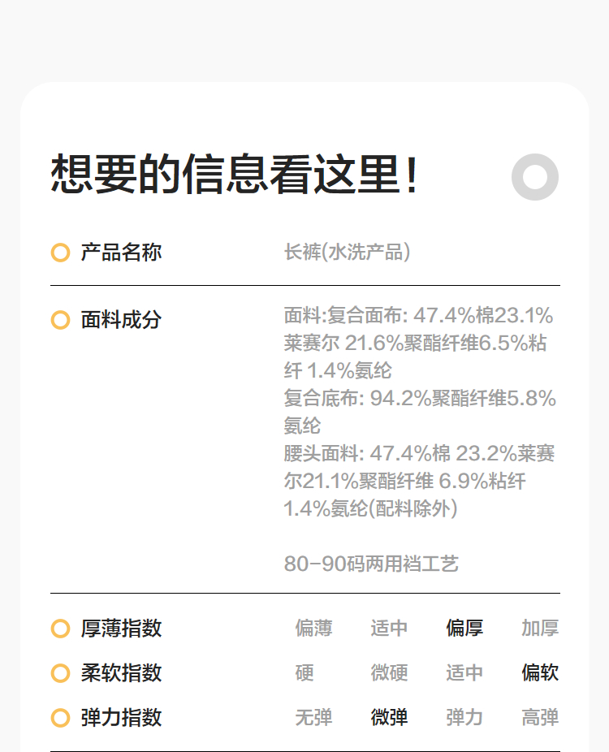Select 偏薄 thickness option
Viewport: 609px width, 752px height.
(313, 629)
